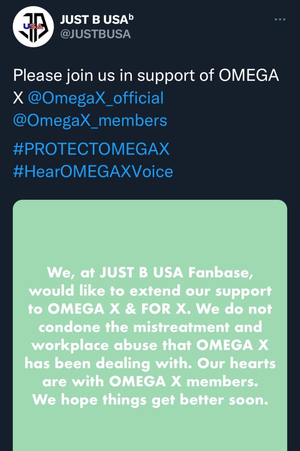
Task: Open the #PROTECTOMEGAX hashtag
Action: [91, 149]
